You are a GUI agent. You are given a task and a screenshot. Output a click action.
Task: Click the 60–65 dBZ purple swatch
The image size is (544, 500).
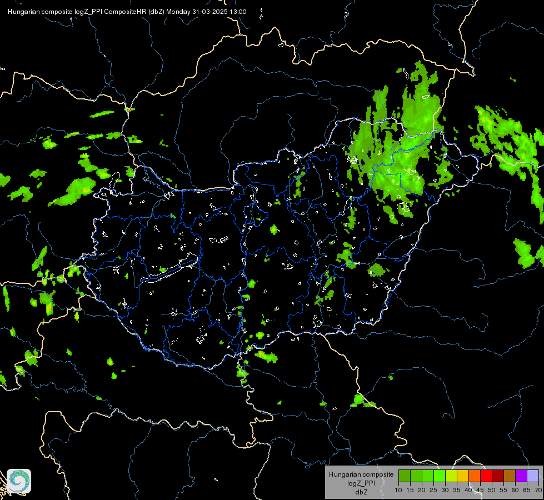coord(521,476)
